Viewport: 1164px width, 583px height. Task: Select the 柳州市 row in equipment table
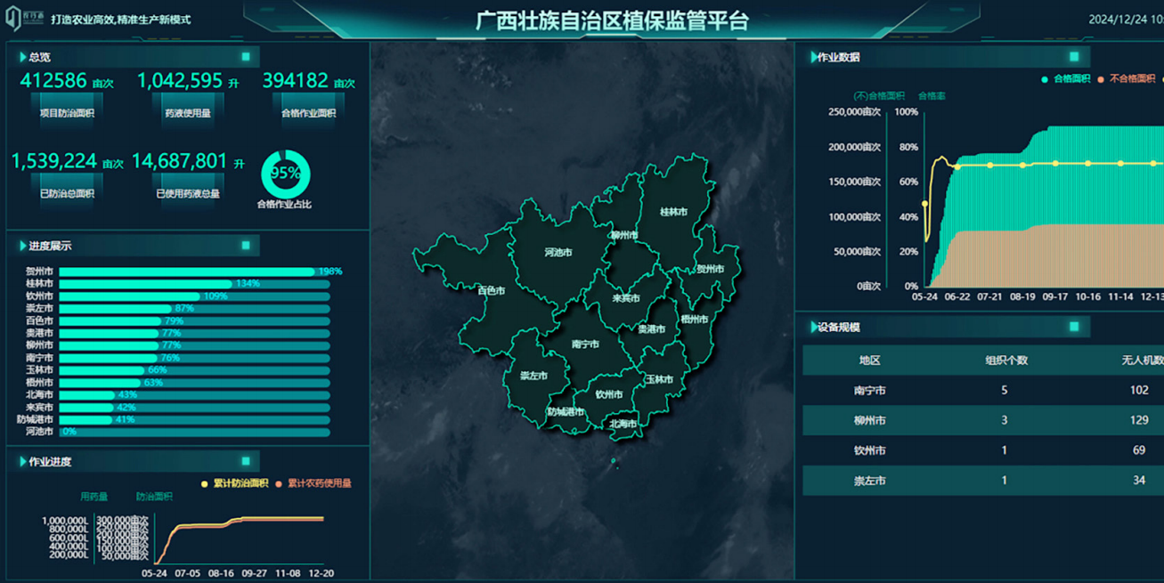click(x=980, y=420)
